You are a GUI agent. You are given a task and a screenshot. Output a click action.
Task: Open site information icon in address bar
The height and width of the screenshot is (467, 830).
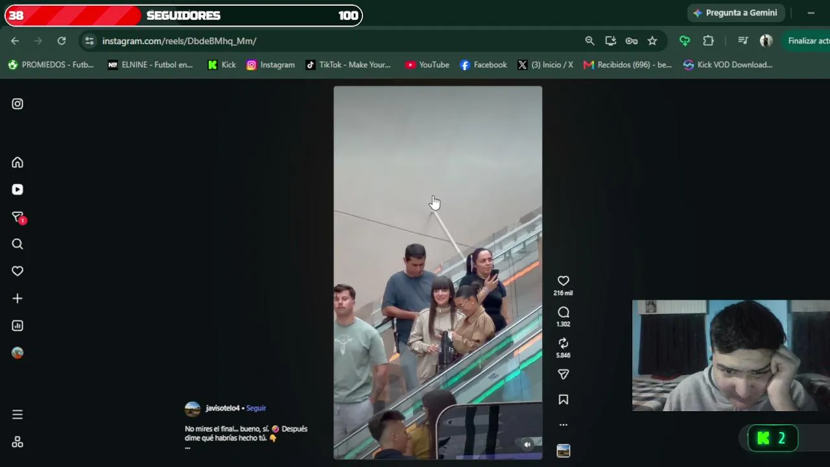pyautogui.click(x=89, y=41)
